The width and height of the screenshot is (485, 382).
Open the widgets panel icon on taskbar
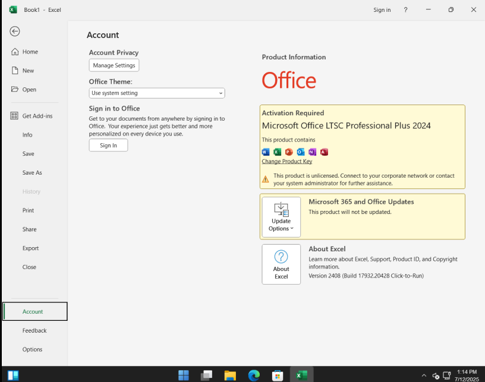click(13, 375)
